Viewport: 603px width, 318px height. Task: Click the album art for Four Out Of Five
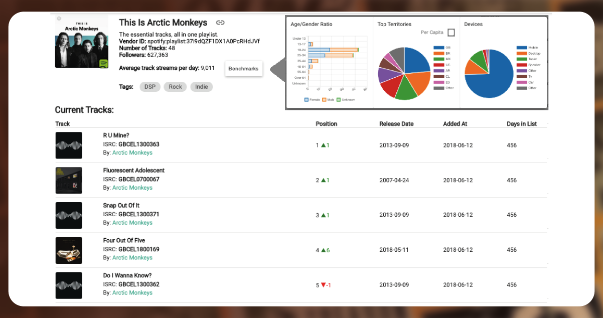[x=69, y=250]
